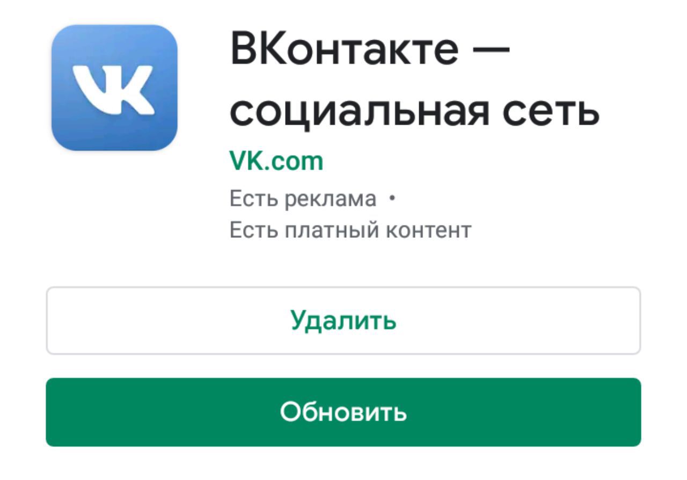Tap the bullet dot after Есть реклама
This screenshot has height=480, width=687.
pyautogui.click(x=392, y=200)
